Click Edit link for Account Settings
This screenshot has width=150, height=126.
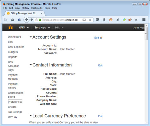96,38
